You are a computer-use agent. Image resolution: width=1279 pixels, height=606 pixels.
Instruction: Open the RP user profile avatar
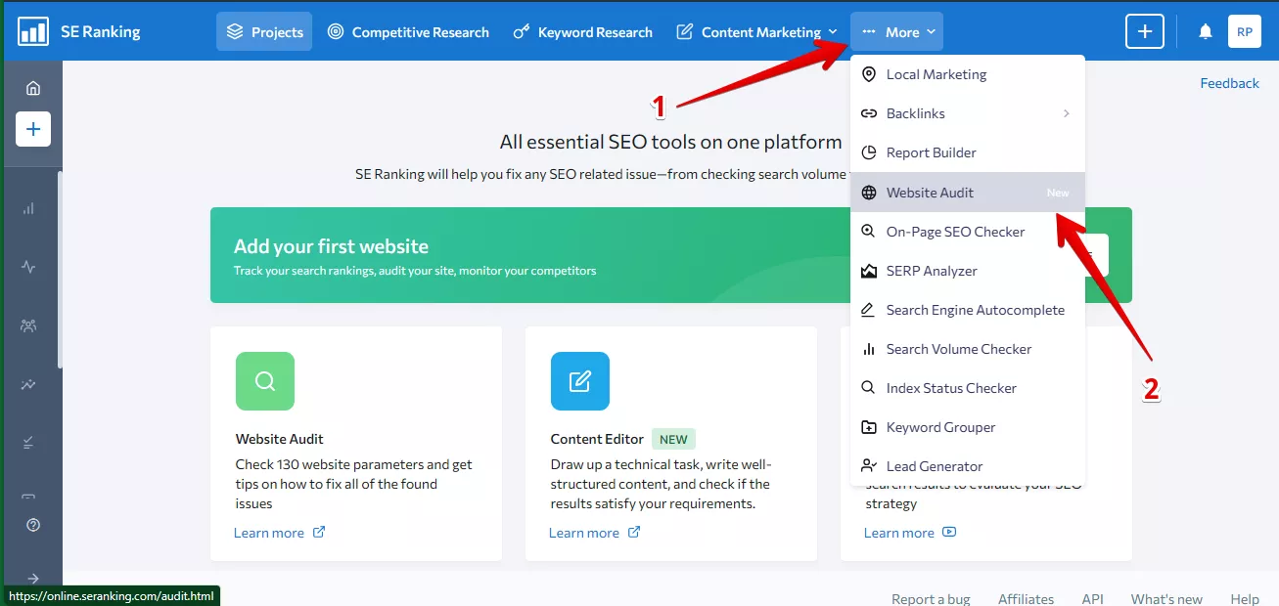pos(1245,31)
